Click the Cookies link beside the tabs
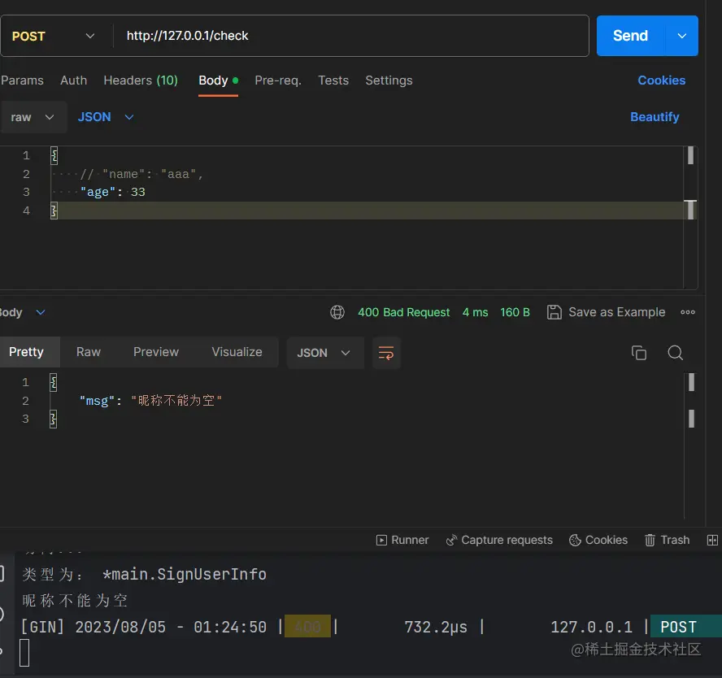This screenshot has height=678, width=722. 661,80
